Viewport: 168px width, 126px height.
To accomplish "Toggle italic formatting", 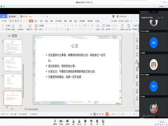I will point(49,29).
